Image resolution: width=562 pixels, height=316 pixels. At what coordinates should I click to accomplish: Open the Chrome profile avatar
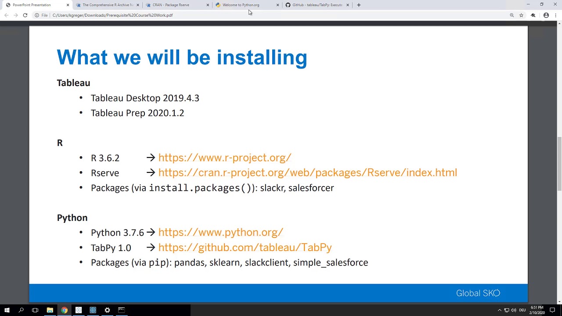click(x=546, y=15)
